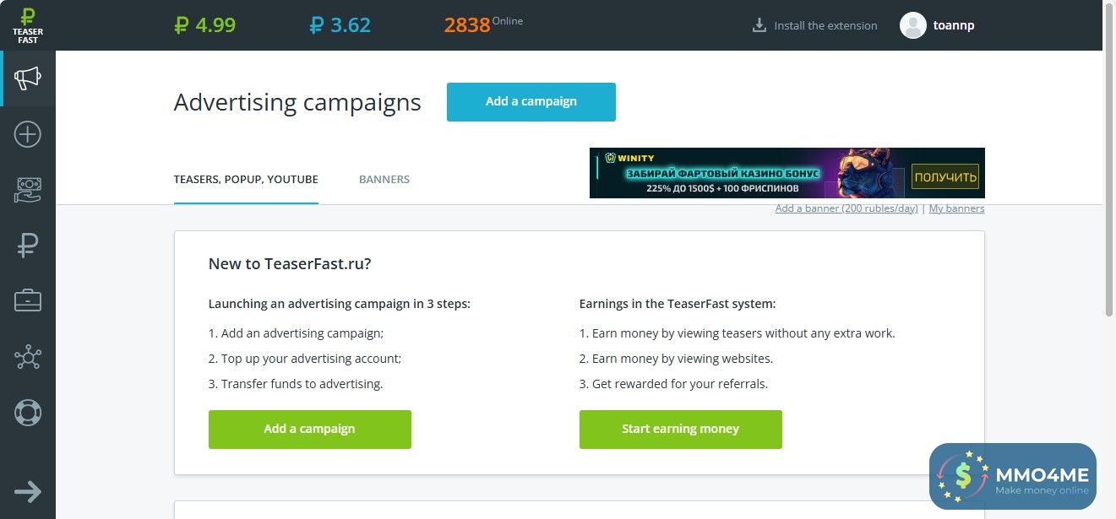The height and width of the screenshot is (519, 1116).
Task: Switch to the Banners tab
Action: (384, 179)
